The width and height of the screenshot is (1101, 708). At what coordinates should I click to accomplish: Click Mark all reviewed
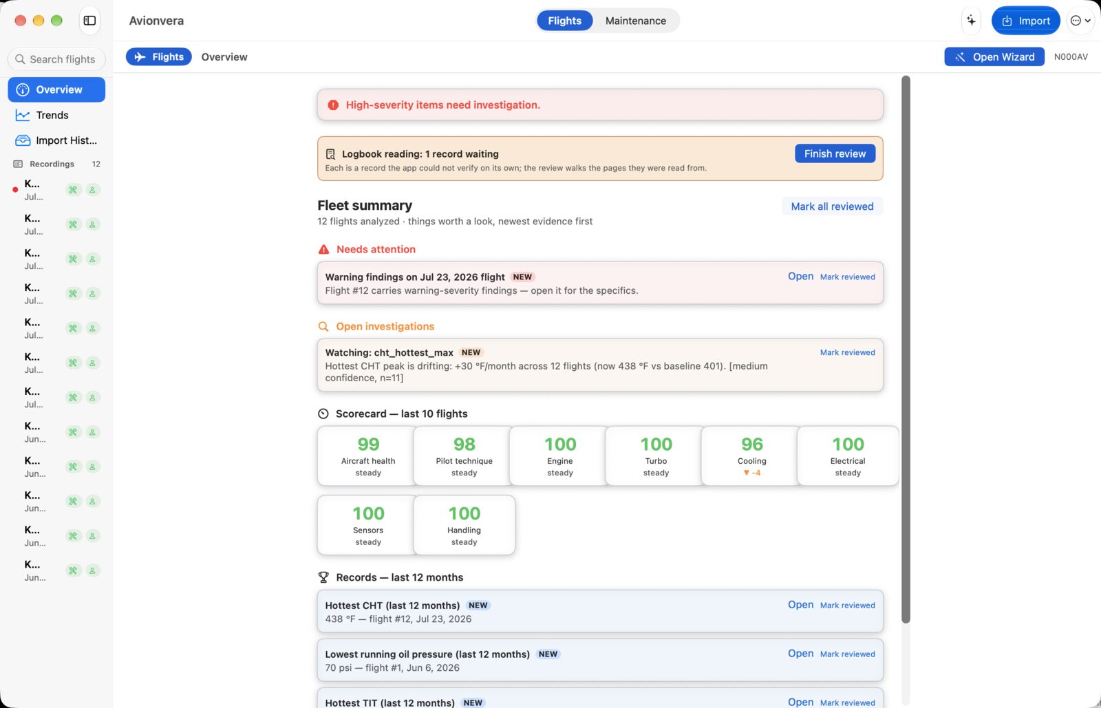click(x=832, y=206)
